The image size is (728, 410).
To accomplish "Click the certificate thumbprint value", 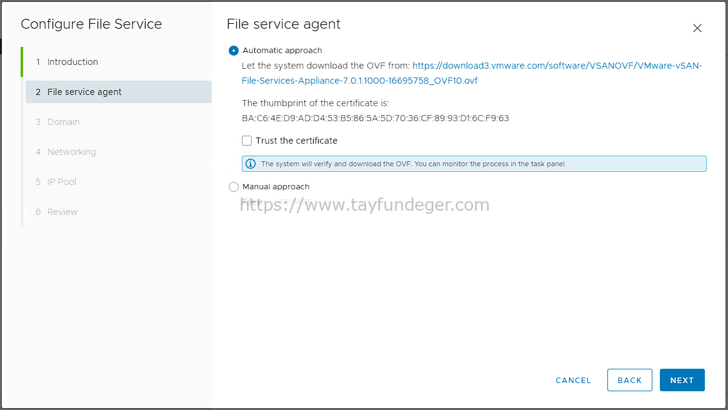I will (375, 118).
